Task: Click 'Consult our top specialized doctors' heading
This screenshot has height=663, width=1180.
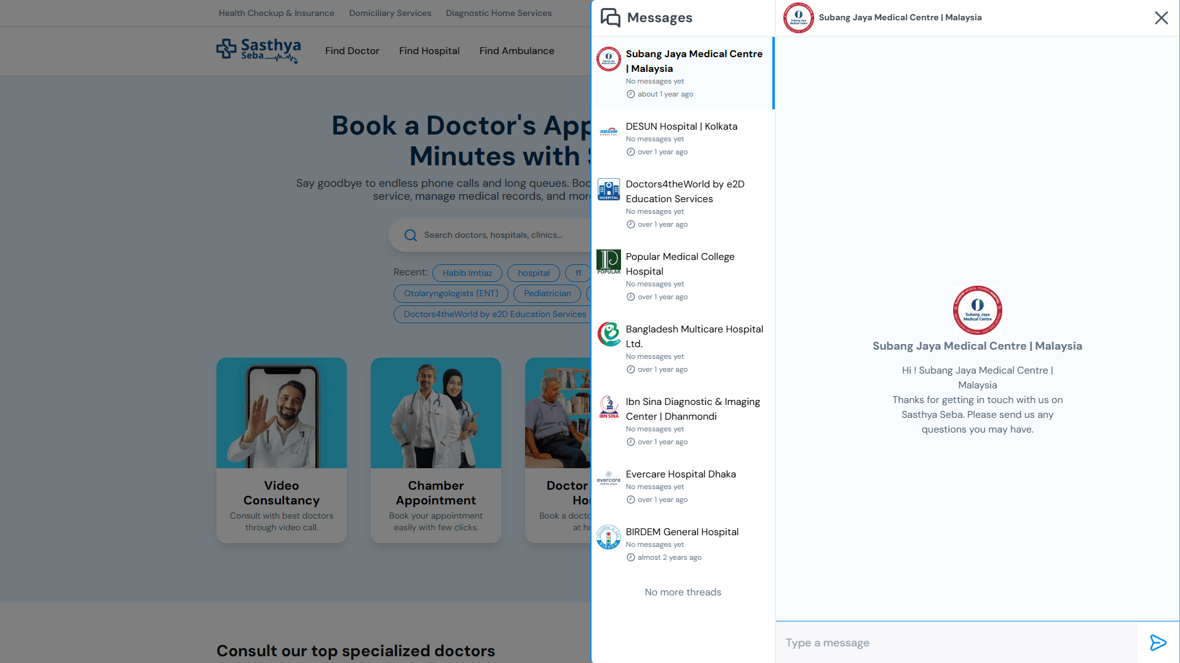Action: coord(355,651)
